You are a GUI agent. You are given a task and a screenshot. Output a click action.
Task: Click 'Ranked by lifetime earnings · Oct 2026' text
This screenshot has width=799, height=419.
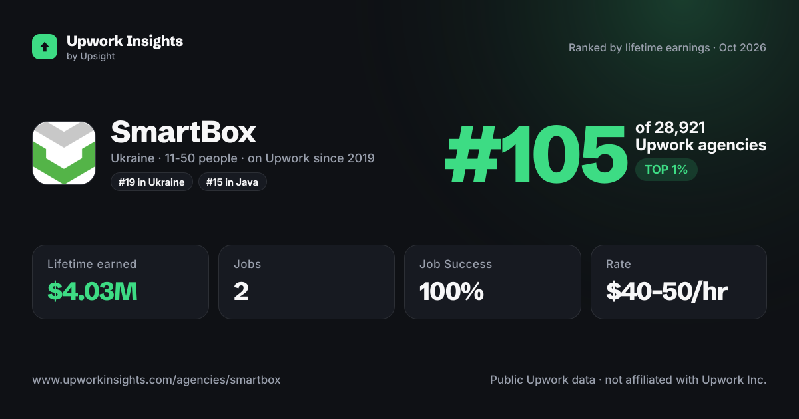pos(667,48)
